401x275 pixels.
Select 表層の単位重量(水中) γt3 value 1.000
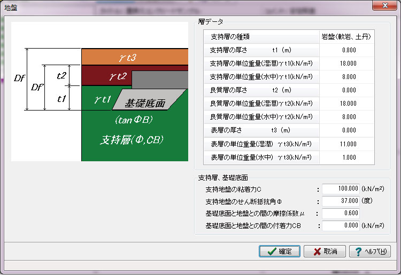(347, 158)
